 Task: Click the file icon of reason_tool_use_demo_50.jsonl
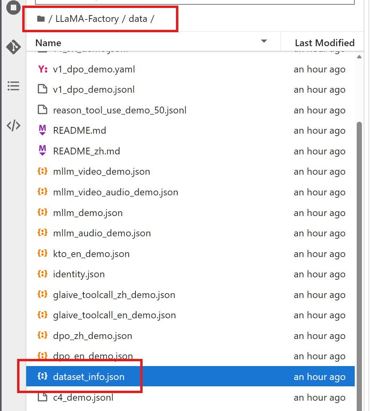click(43, 109)
